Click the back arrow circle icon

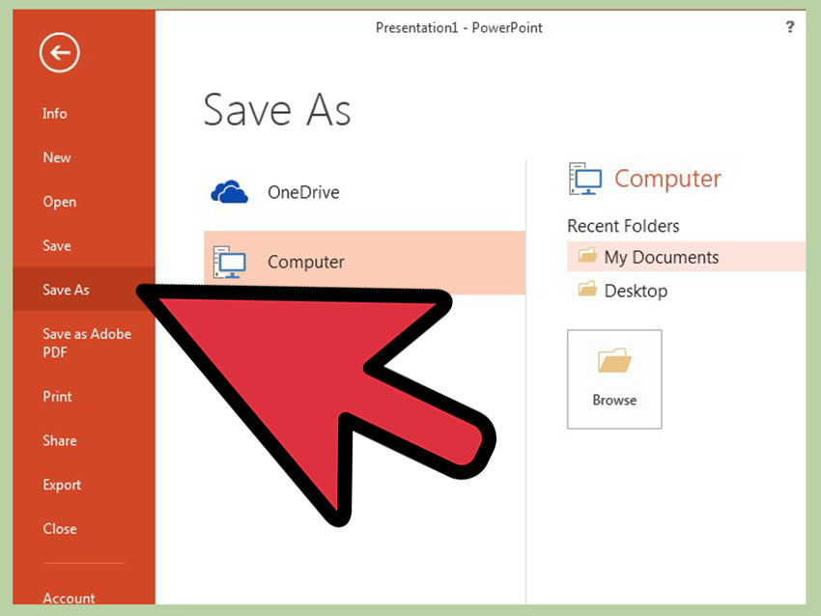[x=59, y=52]
